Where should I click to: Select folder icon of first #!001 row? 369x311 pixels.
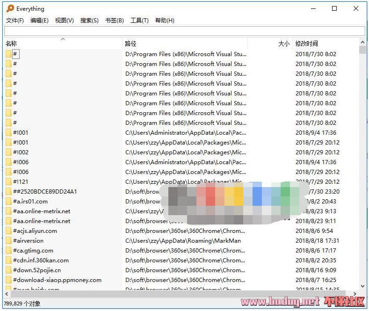tap(9, 133)
